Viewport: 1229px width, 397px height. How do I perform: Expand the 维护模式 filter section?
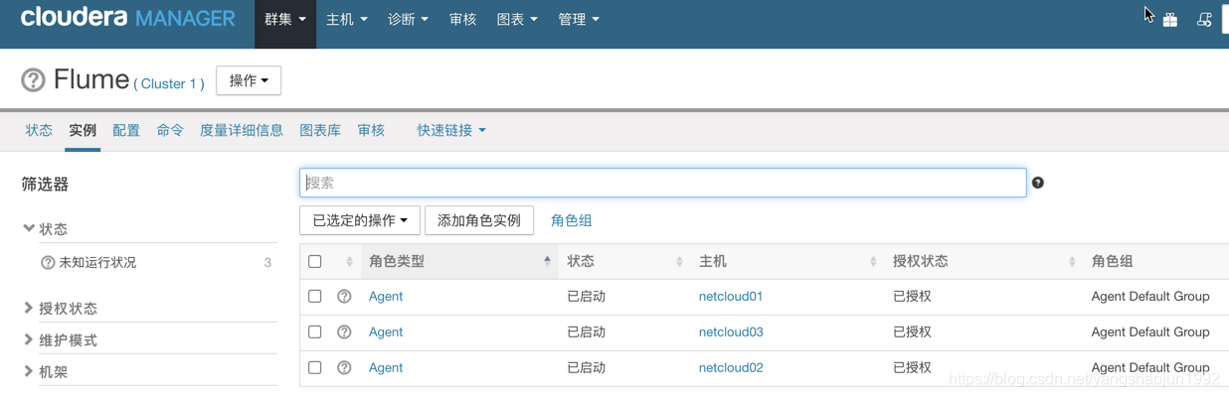tap(60, 339)
